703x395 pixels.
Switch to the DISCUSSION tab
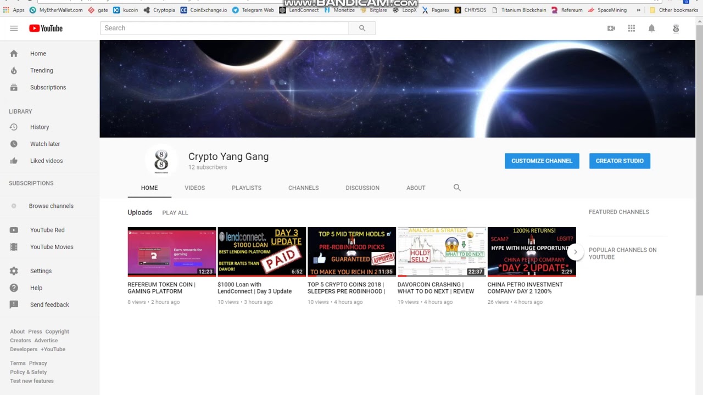click(362, 188)
